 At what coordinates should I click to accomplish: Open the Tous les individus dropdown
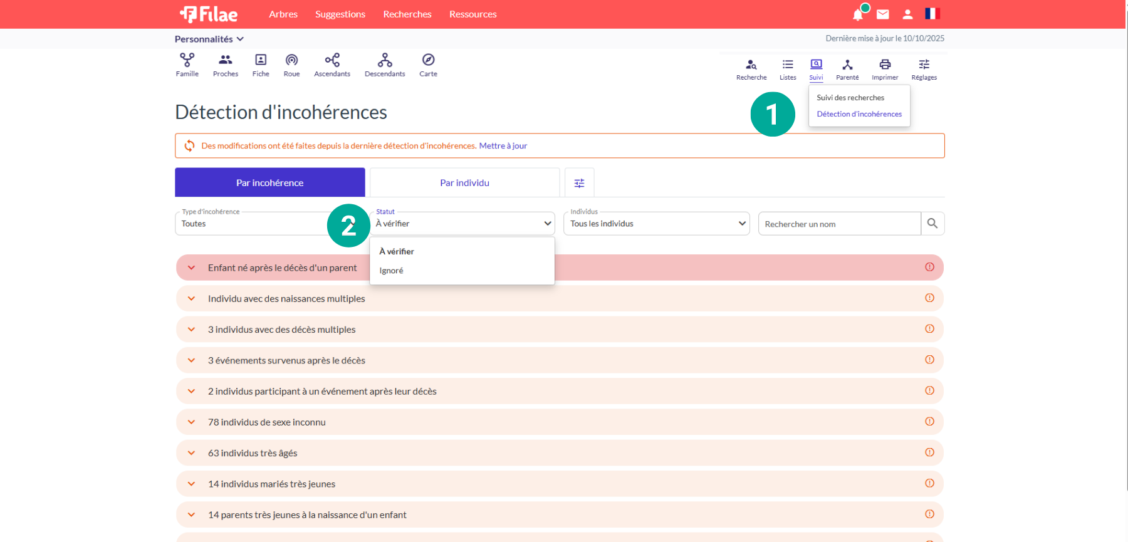click(x=656, y=224)
